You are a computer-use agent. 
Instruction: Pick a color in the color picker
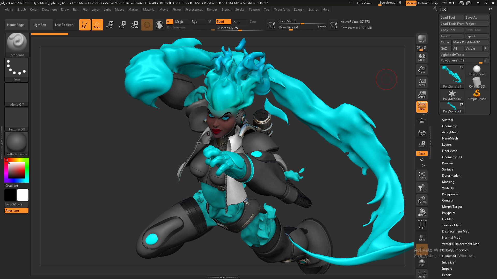point(17,171)
